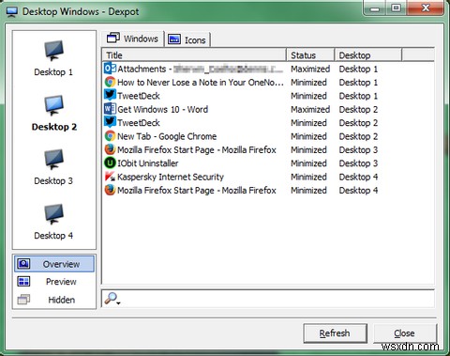Select the Overview view entry
The width and height of the screenshot is (450, 356).
54,264
